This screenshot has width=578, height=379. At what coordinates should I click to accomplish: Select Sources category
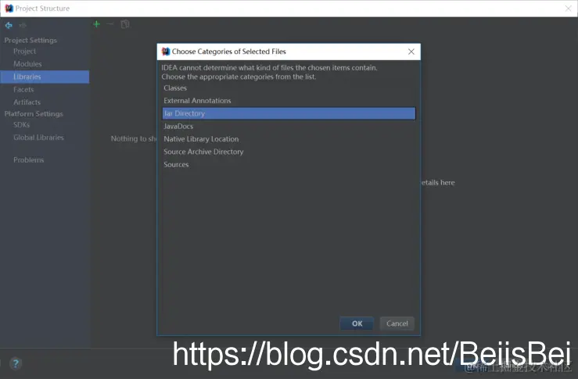click(289, 165)
